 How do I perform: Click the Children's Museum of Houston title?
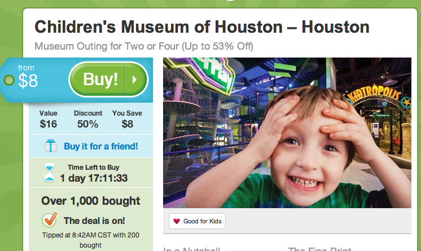click(202, 27)
